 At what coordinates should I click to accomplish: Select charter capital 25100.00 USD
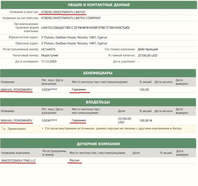[x=148, y=55]
